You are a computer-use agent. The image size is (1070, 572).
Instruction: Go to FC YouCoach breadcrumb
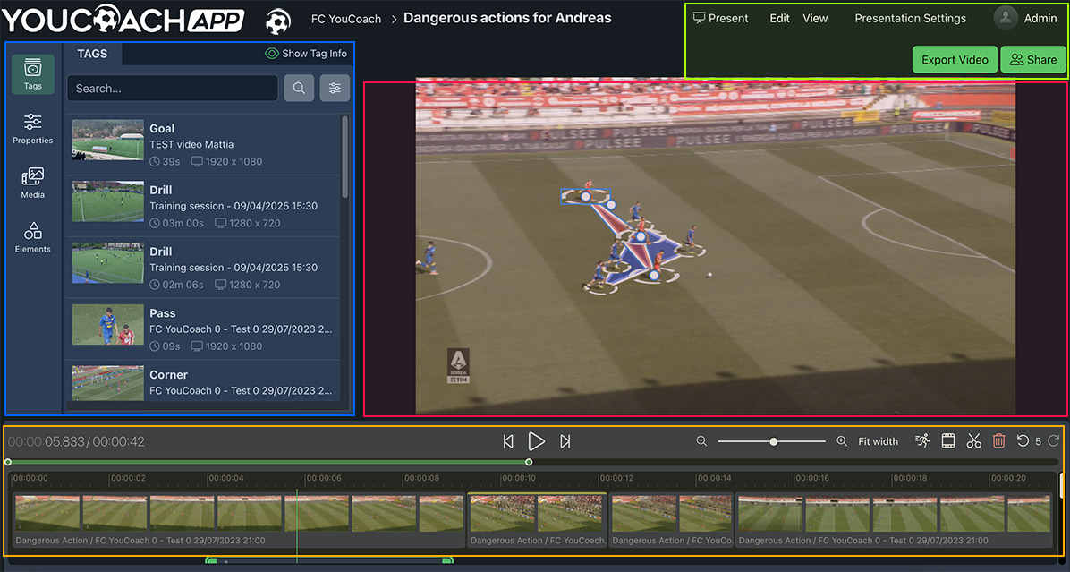click(x=346, y=19)
